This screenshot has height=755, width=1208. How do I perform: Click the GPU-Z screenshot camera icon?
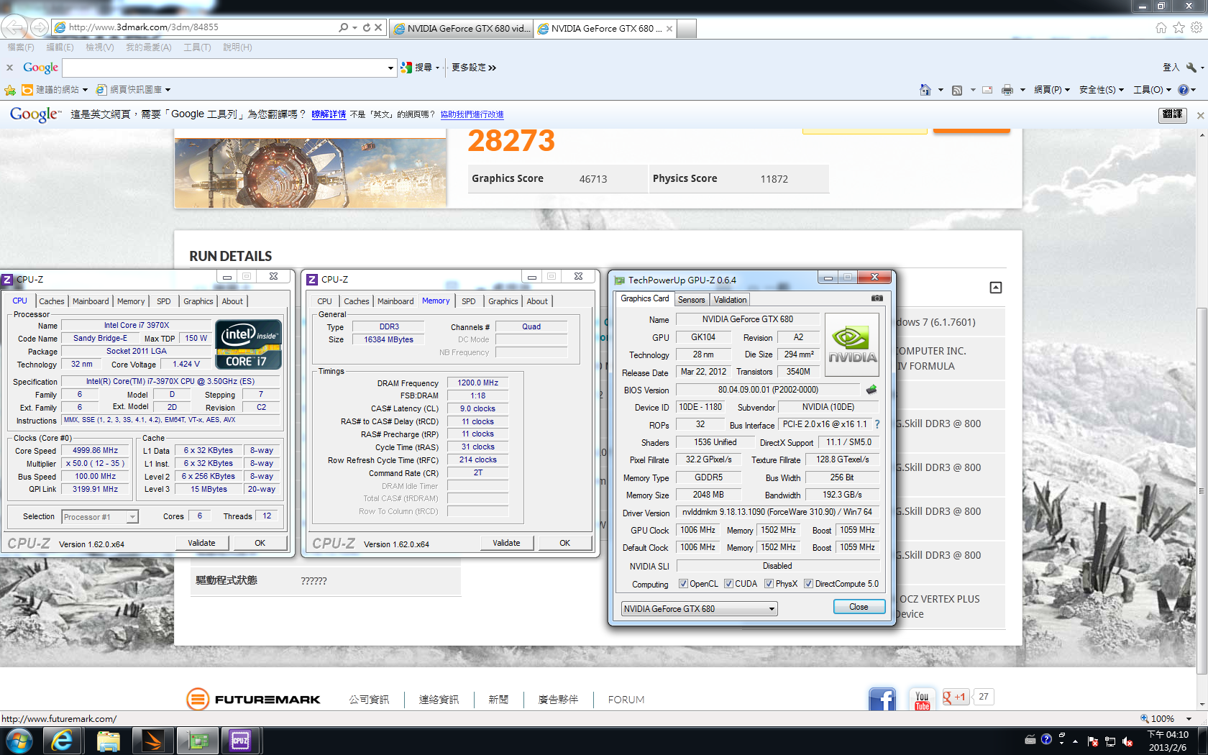(x=877, y=298)
